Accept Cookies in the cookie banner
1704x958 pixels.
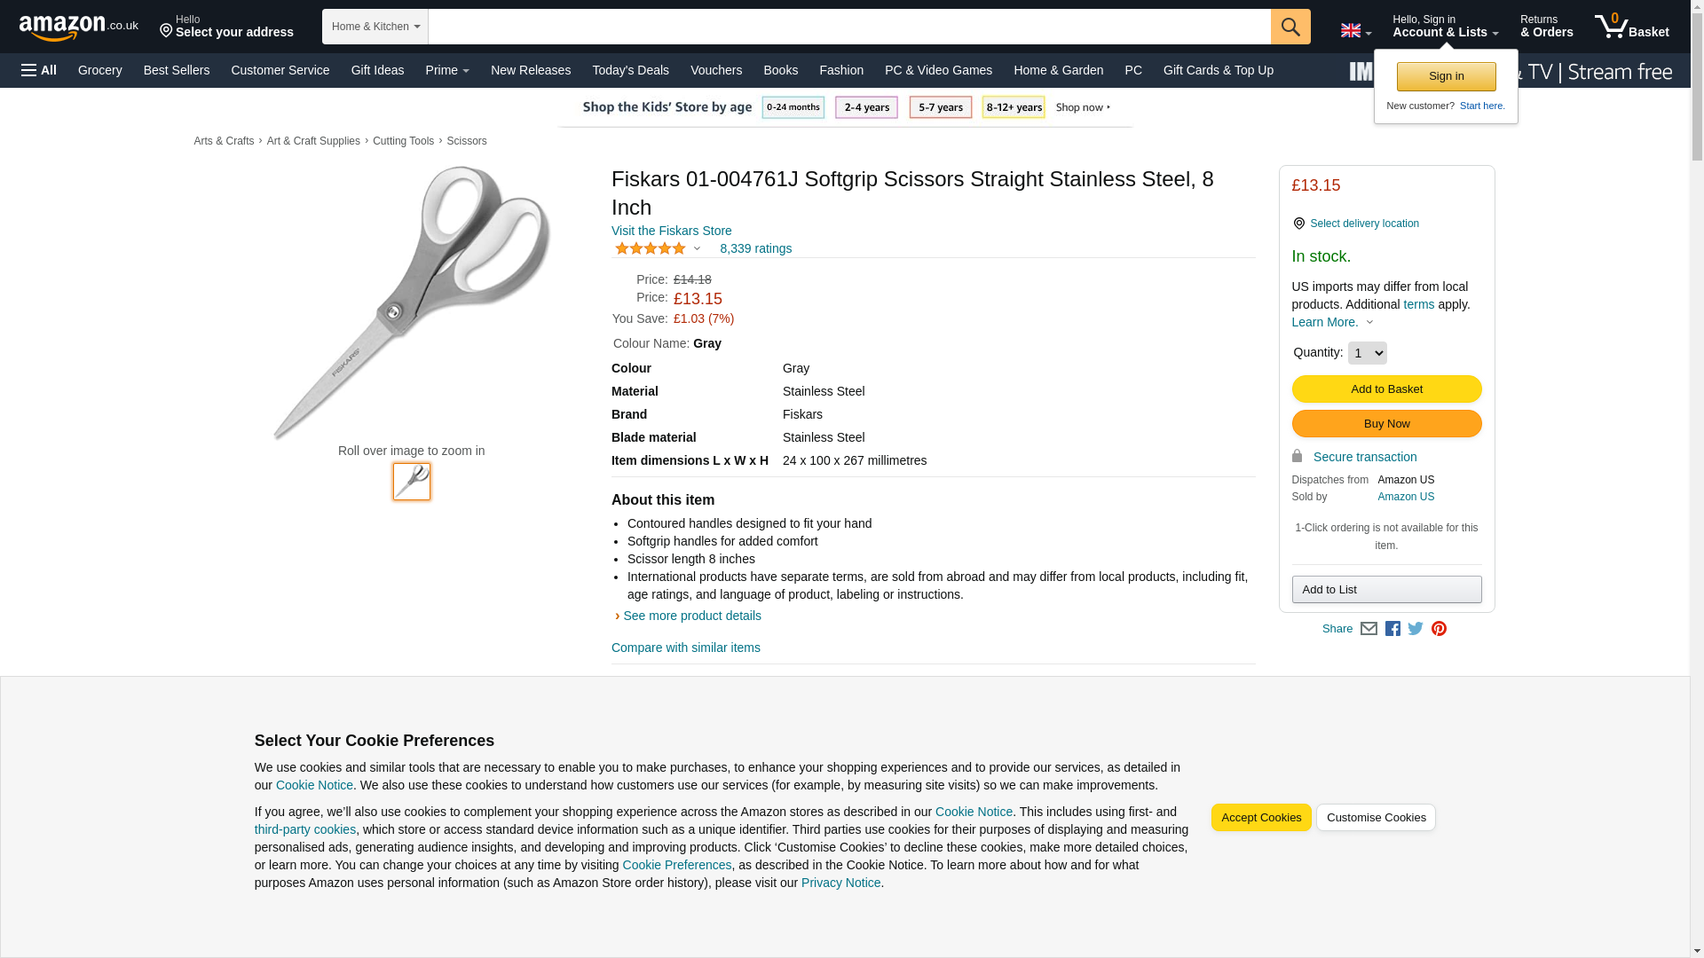[x=1260, y=818]
